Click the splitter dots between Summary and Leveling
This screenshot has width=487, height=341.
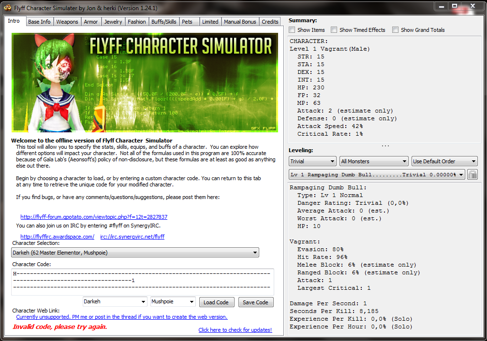tap(385, 145)
